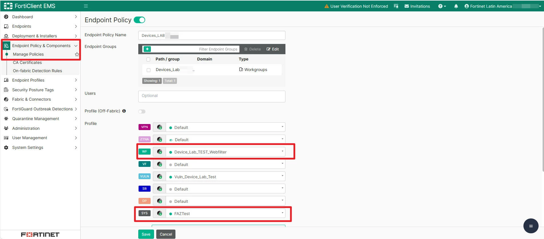Click Delete in the endpoint groups toolbar
544x239 pixels.
253,49
